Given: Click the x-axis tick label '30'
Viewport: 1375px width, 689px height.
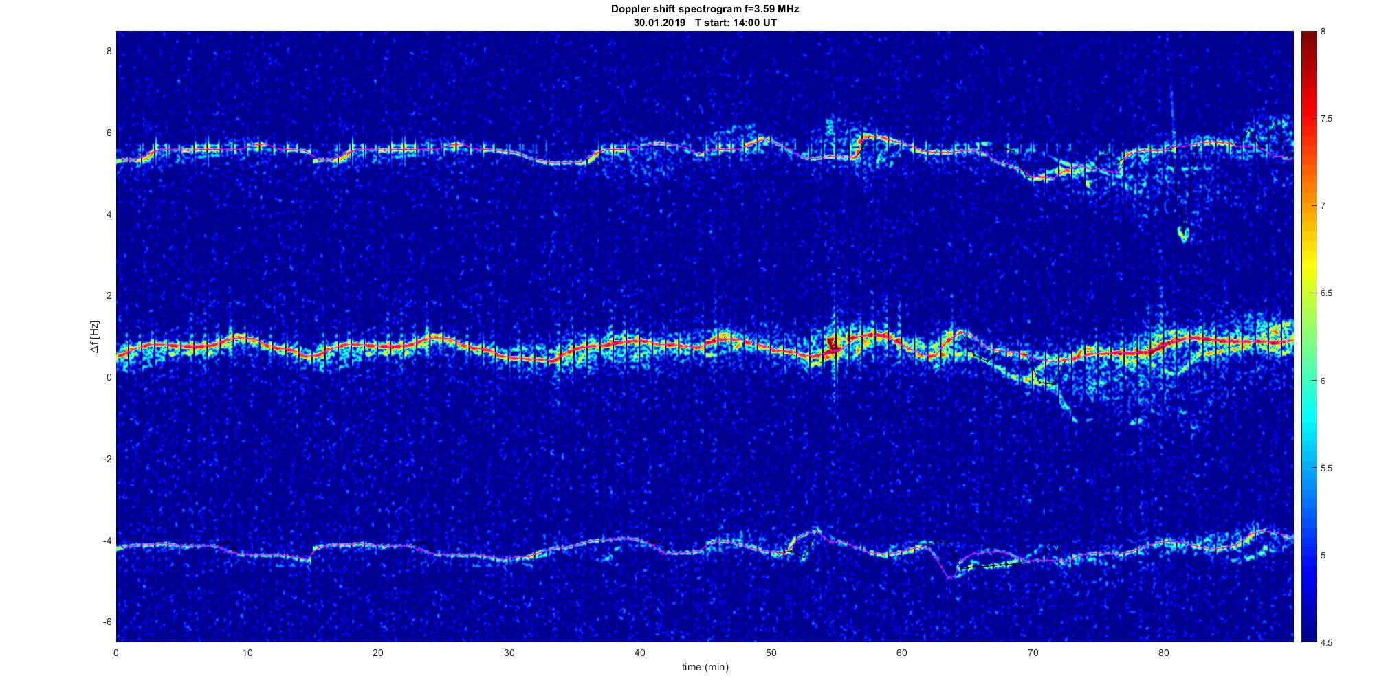Looking at the screenshot, I should [509, 653].
